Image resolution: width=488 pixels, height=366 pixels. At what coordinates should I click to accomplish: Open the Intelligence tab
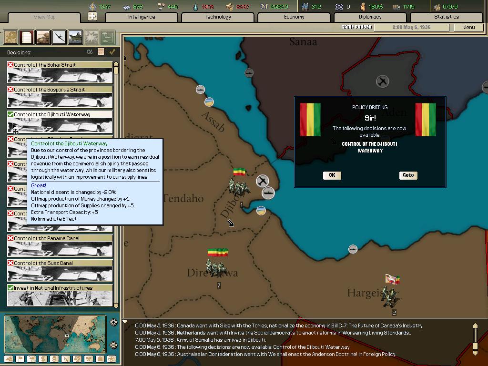tap(142, 17)
